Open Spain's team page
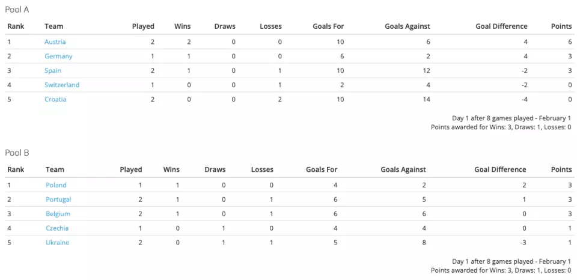577x280 pixels. [53, 71]
